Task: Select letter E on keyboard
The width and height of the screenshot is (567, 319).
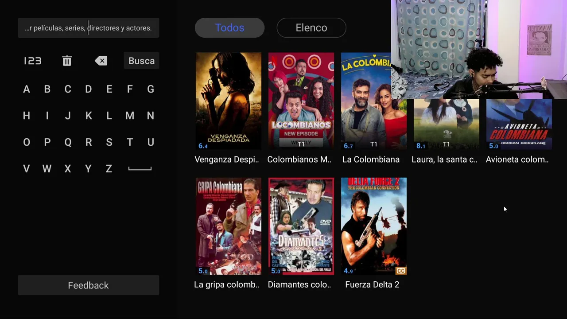Action: tap(109, 89)
